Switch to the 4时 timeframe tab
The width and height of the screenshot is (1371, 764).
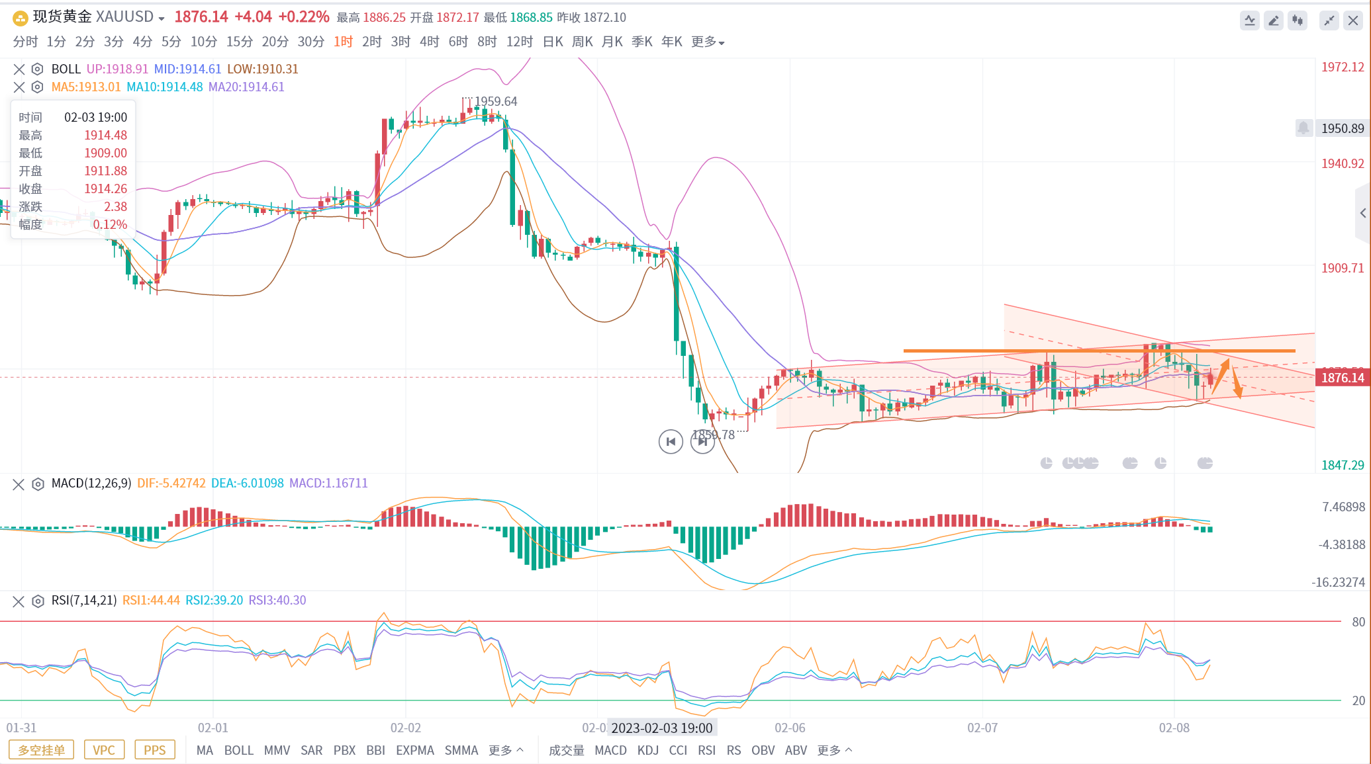pos(429,42)
